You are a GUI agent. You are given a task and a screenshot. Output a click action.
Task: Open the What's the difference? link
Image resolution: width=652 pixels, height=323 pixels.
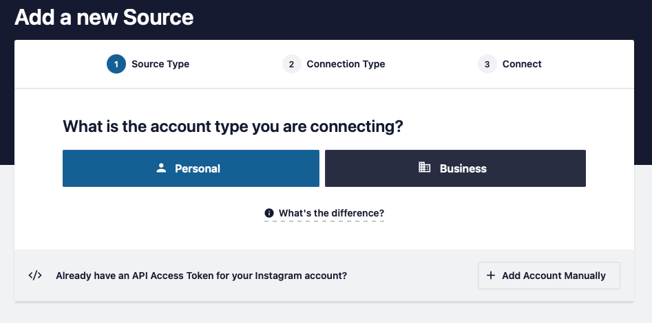[x=331, y=213]
